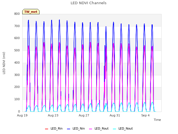Click the Time x-axis title
The height and width of the screenshot is (134, 178).
click(x=157, y=120)
